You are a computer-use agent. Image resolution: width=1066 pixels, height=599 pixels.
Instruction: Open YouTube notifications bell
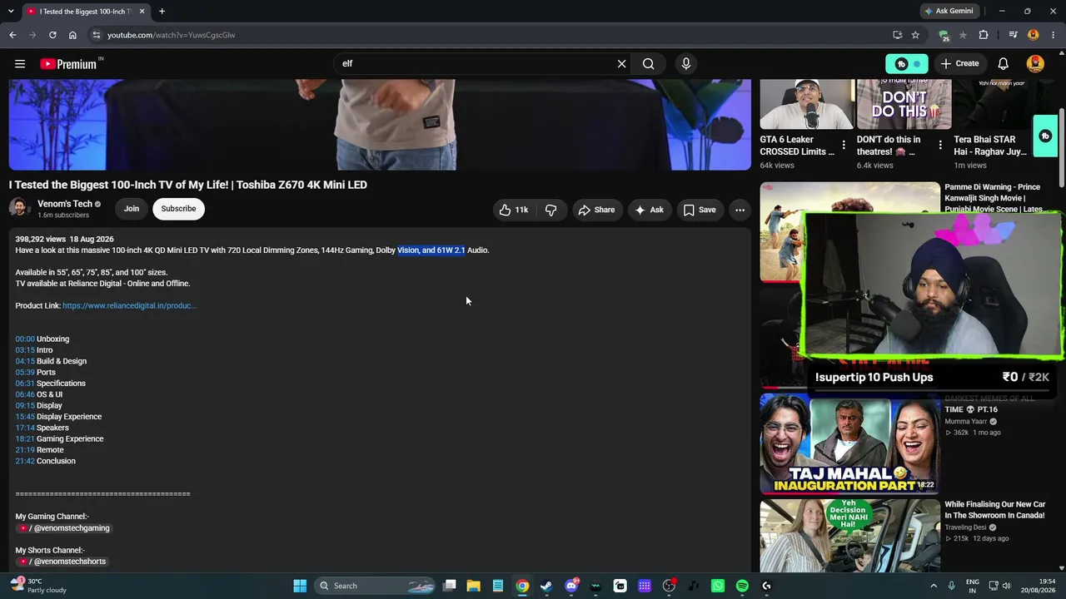(x=1004, y=64)
